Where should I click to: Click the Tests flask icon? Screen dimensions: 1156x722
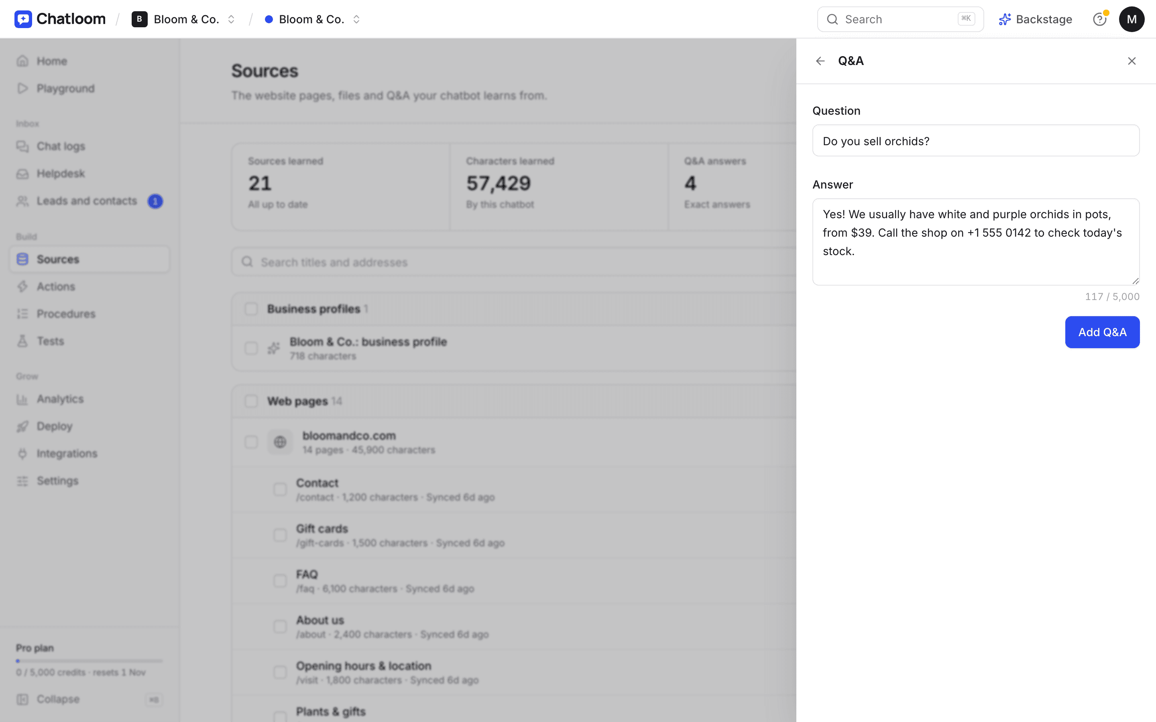tap(22, 341)
